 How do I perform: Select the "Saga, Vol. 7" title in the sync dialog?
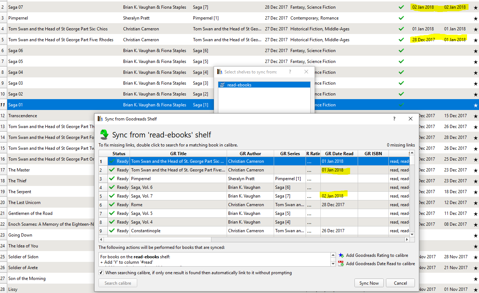[x=142, y=196]
